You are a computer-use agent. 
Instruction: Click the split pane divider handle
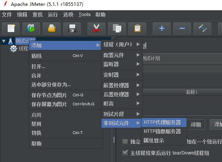tap(114, 140)
